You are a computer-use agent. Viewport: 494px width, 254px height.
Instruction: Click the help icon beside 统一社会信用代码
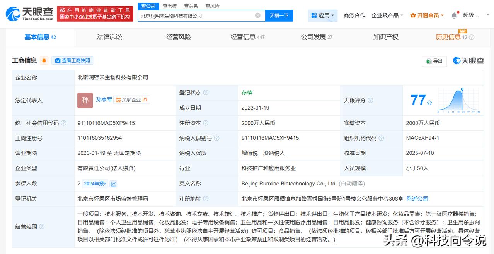point(63,123)
